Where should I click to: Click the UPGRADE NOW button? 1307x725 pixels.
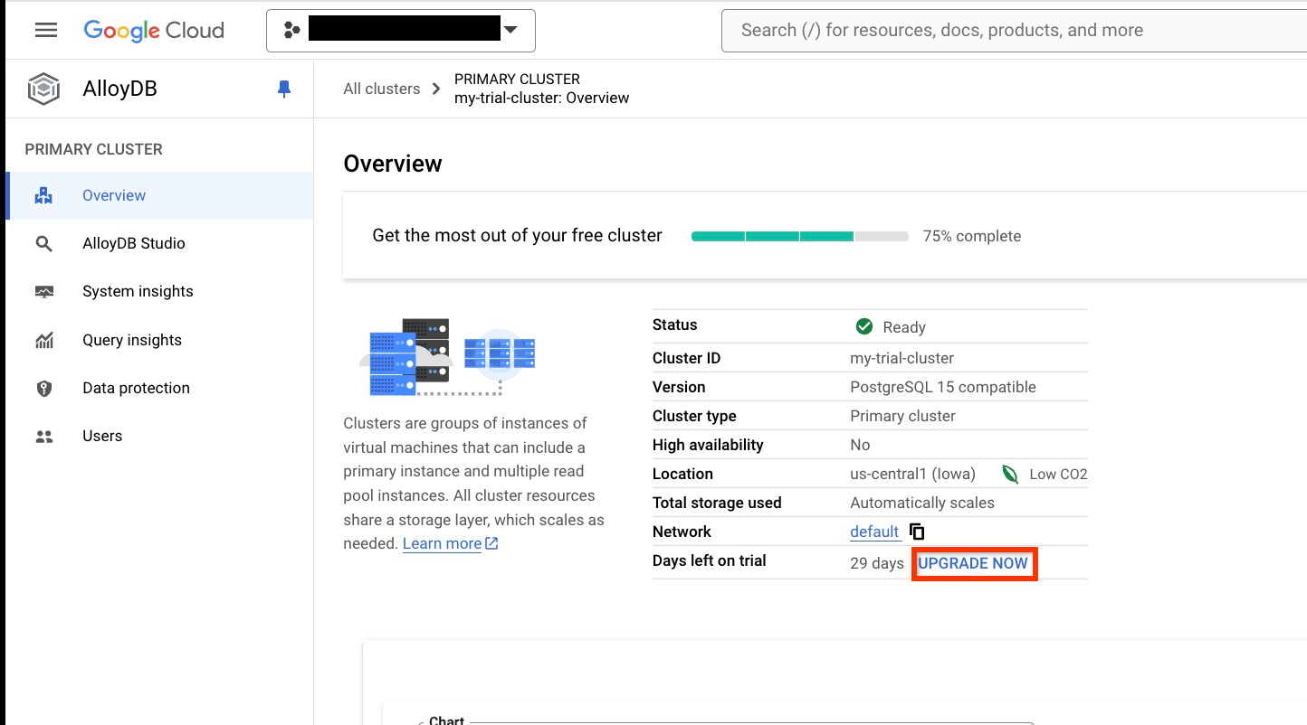(x=974, y=562)
